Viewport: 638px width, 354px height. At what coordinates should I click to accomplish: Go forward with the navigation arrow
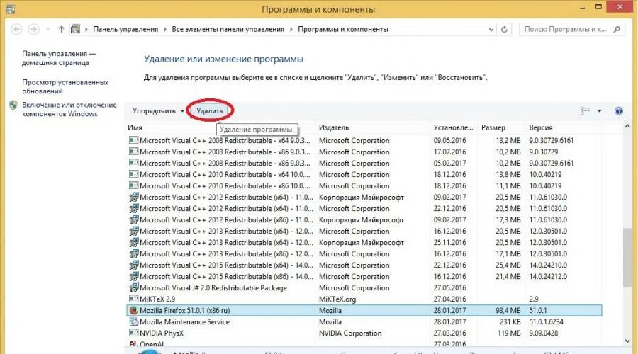(x=34, y=29)
